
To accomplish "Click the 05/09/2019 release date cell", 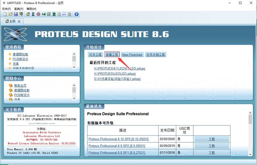I will (x=167, y=146).
